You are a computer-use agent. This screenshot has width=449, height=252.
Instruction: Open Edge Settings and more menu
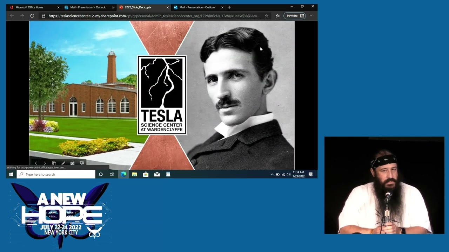click(x=311, y=16)
